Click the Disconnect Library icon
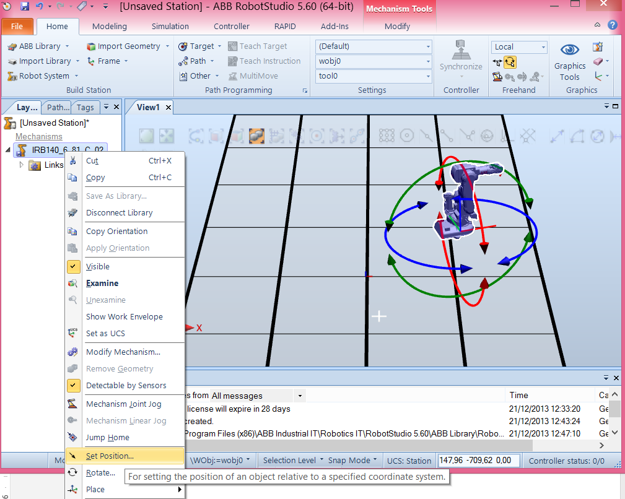625x499 pixels. [73, 212]
